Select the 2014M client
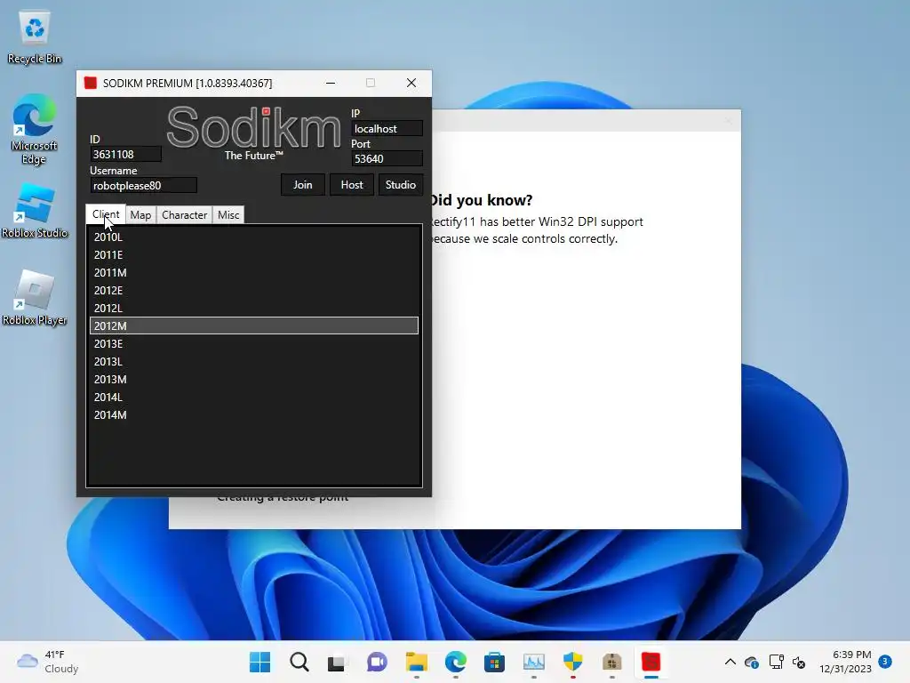The width and height of the screenshot is (910, 683). [254, 414]
